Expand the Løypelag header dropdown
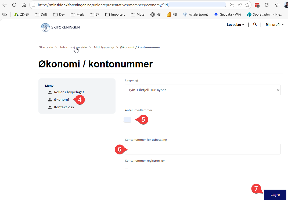Image resolution: width=288 pixels, height=206 pixels. (235, 25)
